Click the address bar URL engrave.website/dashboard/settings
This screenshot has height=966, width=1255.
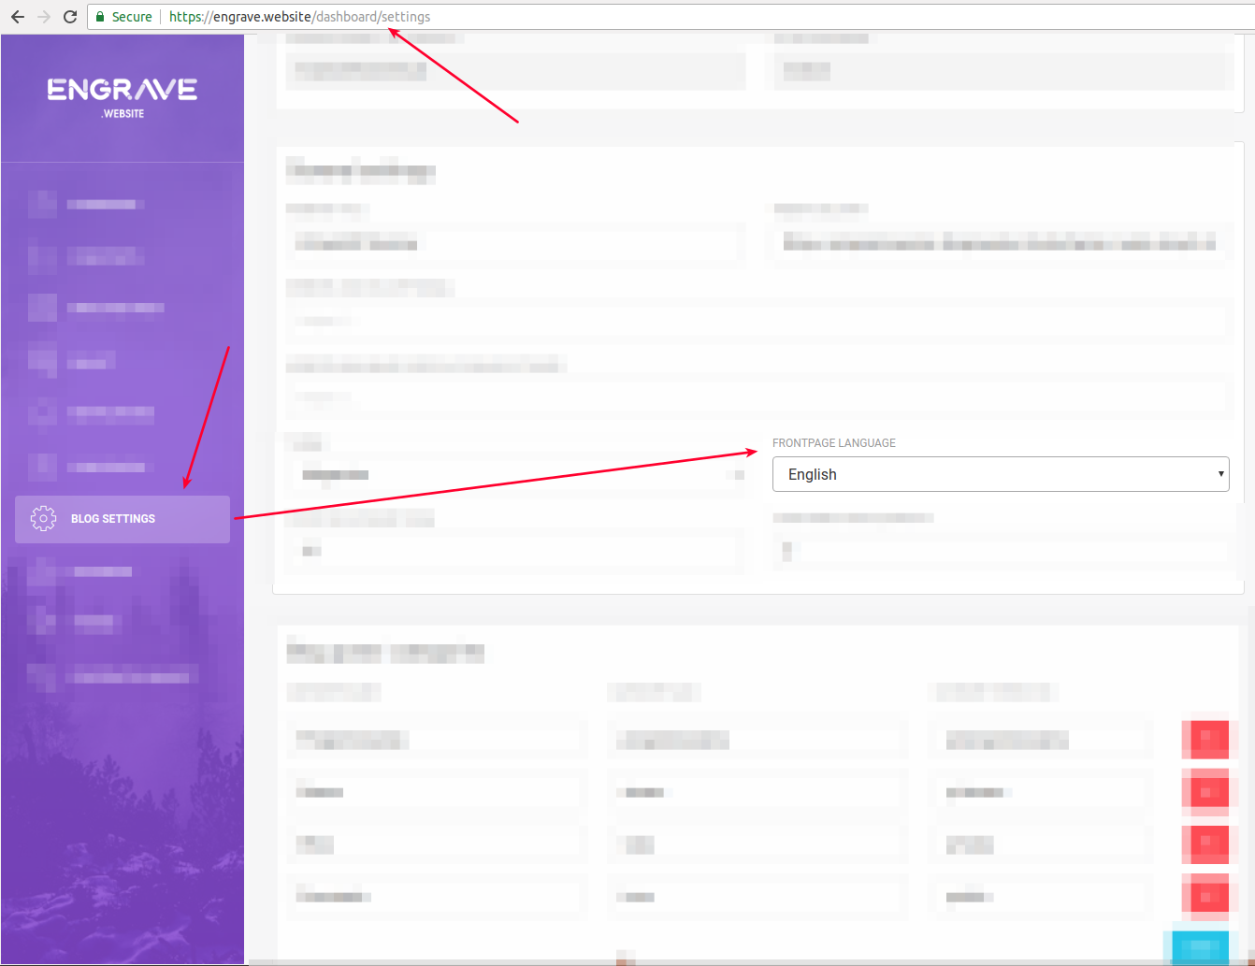coord(299,17)
